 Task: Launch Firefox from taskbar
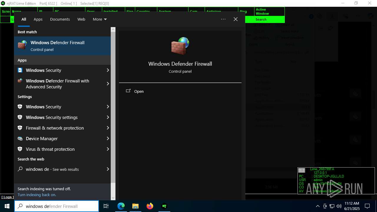coord(150,206)
